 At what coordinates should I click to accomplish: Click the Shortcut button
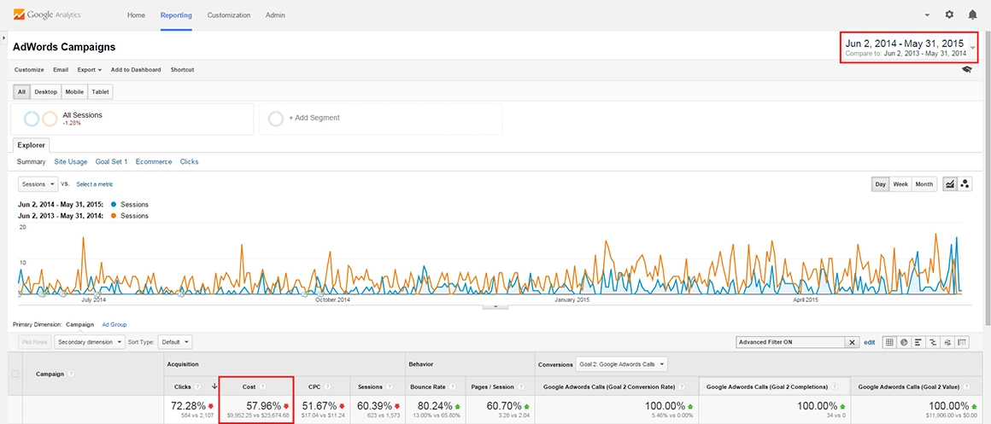tap(182, 69)
